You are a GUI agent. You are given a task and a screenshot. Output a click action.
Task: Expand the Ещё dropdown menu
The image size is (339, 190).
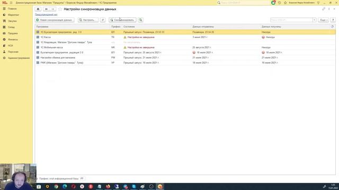324,20
